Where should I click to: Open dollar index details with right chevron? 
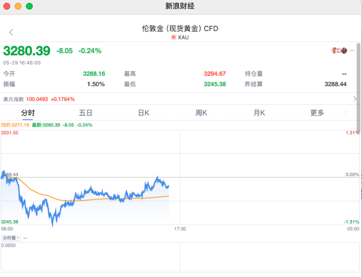pos(355,99)
